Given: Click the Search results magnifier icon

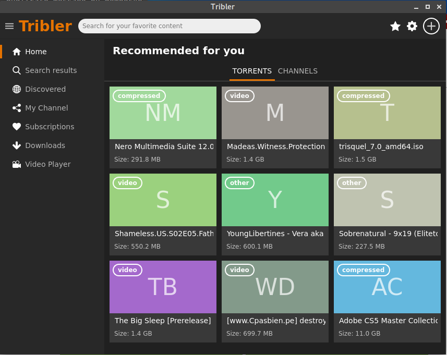Looking at the screenshot, I should 17,70.
